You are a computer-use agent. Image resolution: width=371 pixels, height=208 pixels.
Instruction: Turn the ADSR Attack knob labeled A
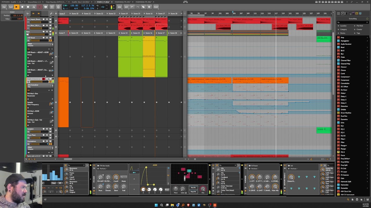pos(143,190)
